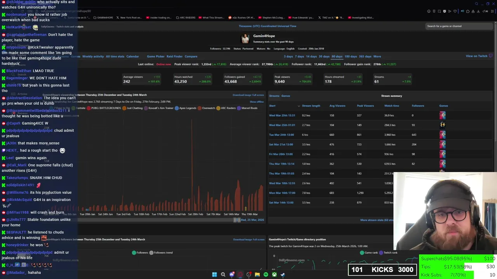Image resolution: width=497 pixels, height=279 pixels.
Task: Open 'insider trading on...' YouTube bookmark
Action: pos(158,17)
